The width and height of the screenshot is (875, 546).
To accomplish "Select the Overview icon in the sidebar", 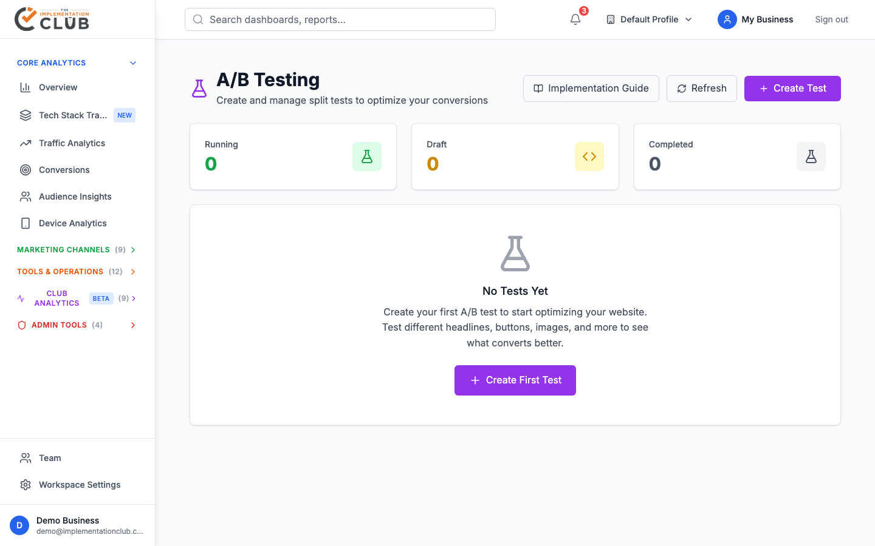I will [x=25, y=87].
